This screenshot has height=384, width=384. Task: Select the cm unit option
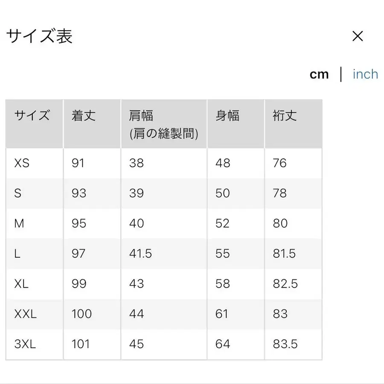click(320, 74)
